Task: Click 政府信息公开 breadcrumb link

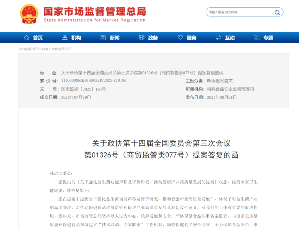Action: [61, 49]
